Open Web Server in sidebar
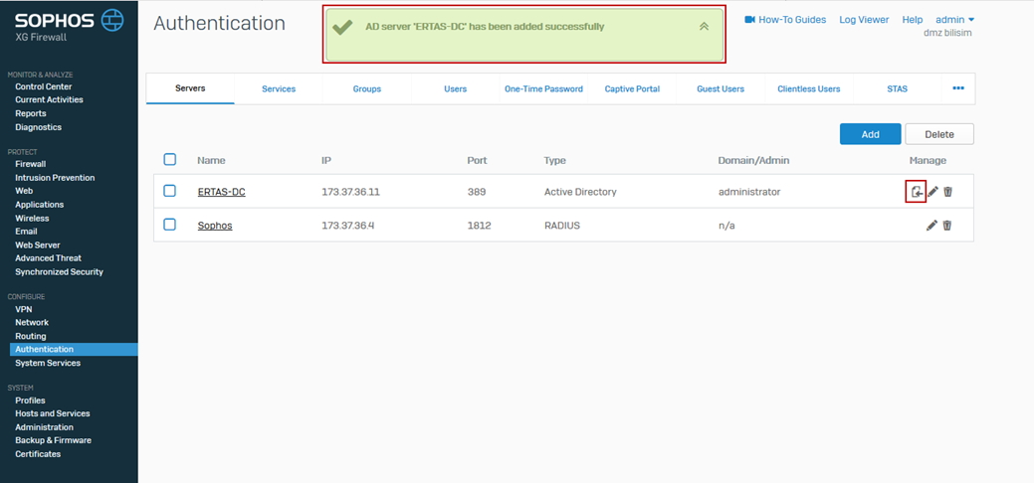This screenshot has height=483, width=1034. tap(38, 244)
